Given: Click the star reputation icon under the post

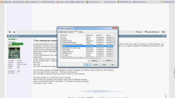Looking at the screenshot, I should click(x=10, y=32).
